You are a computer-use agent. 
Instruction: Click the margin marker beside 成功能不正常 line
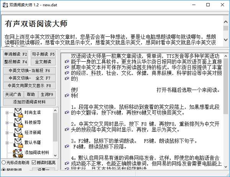tap(67, 163)
